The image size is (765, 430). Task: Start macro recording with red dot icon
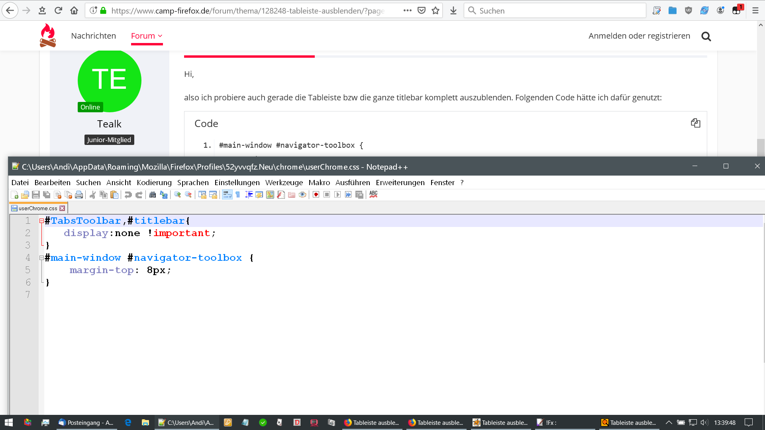tap(316, 195)
